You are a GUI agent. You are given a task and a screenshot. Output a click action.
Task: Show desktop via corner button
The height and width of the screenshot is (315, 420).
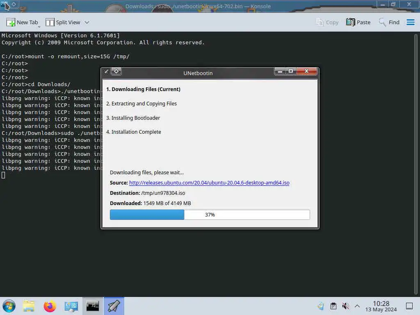coord(409,306)
